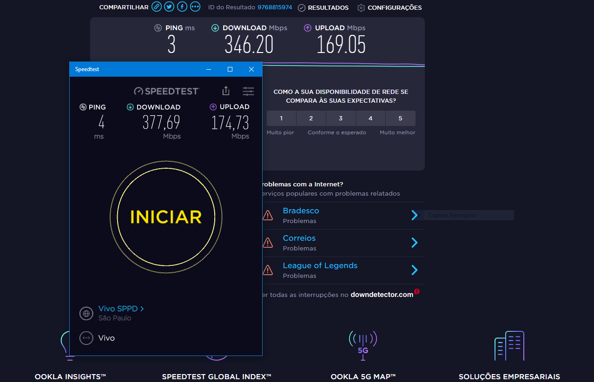Image resolution: width=594 pixels, height=382 pixels.
Task: Open OOKLA INSIGHTS heading link
Action: (x=70, y=377)
